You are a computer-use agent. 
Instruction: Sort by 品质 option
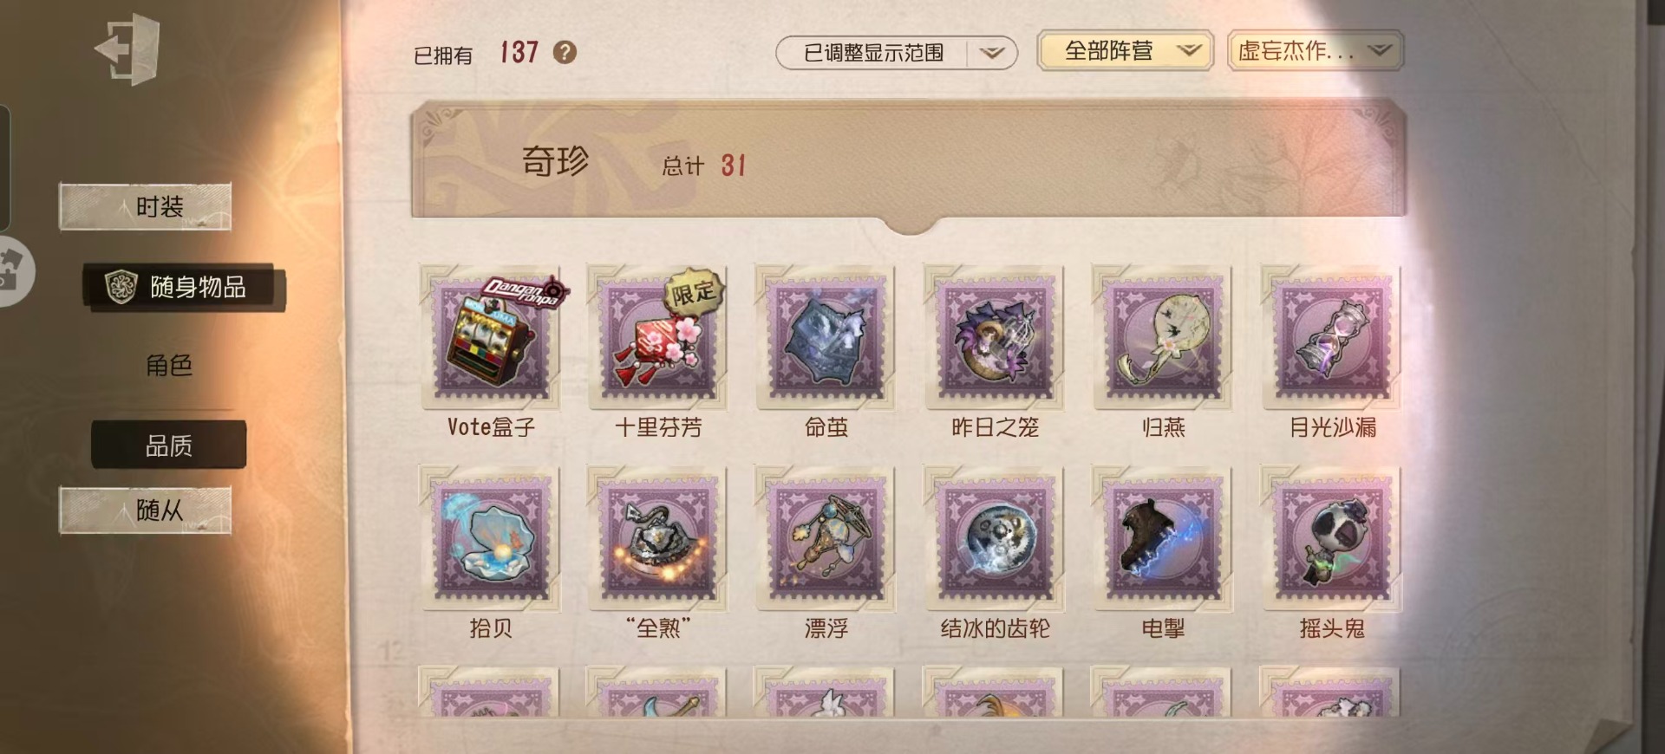pos(169,445)
